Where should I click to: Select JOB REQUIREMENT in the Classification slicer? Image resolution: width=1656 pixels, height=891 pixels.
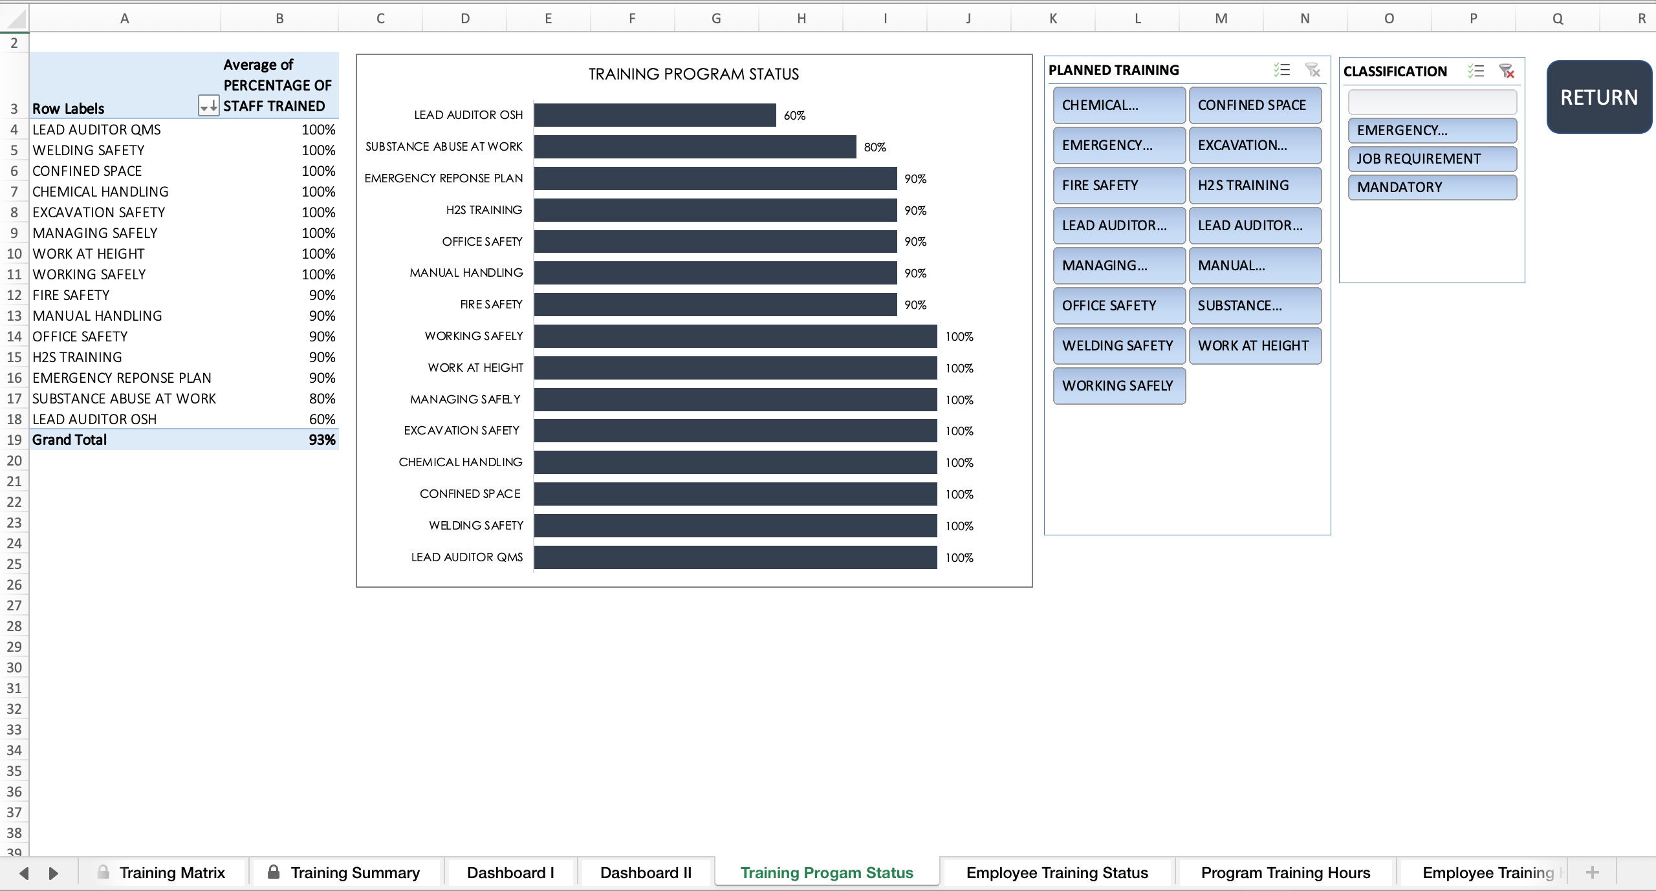pos(1432,158)
